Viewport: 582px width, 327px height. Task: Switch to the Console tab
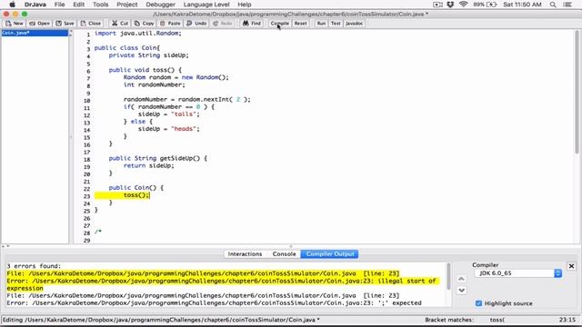tap(284, 254)
